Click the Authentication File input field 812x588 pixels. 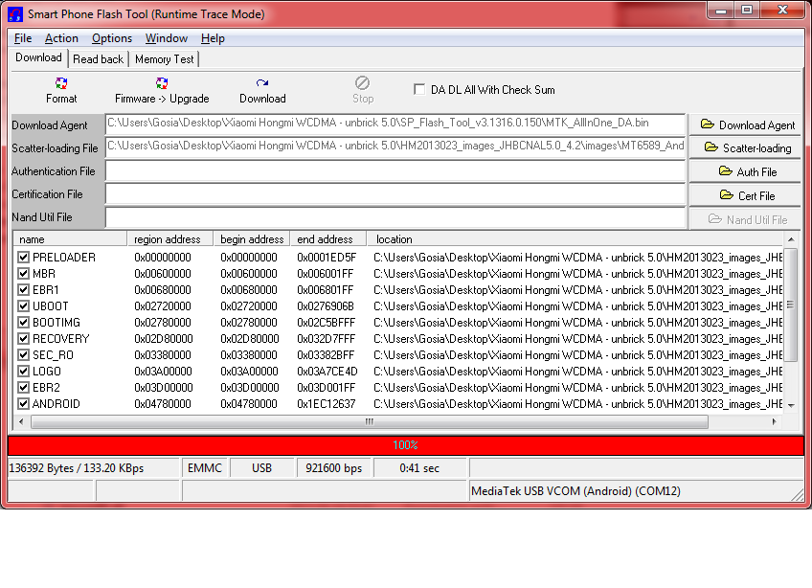395,171
